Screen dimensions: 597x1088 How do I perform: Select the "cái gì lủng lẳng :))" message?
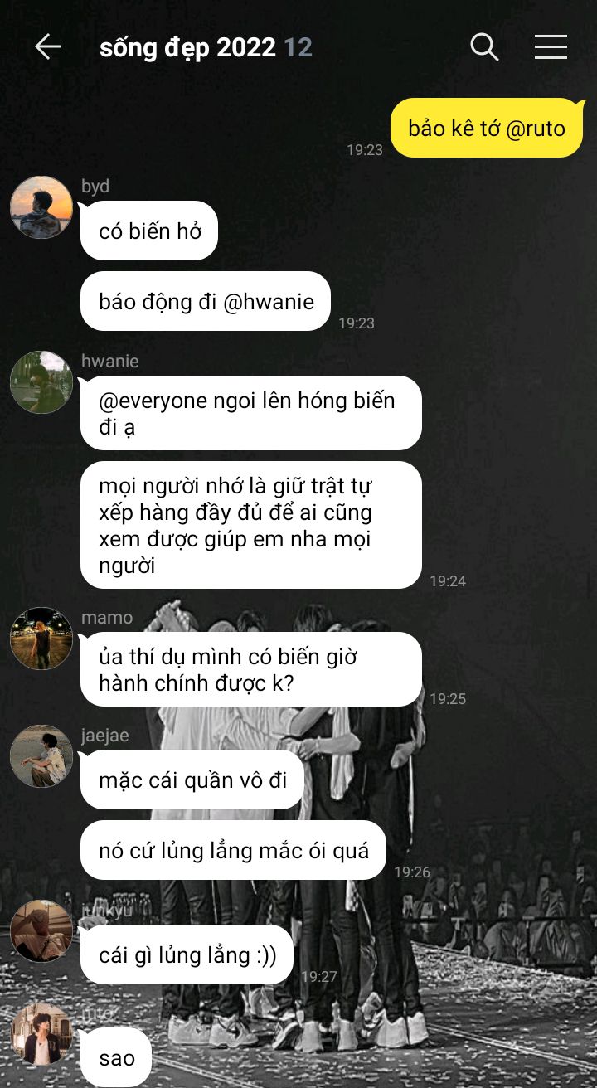pyautogui.click(x=187, y=954)
